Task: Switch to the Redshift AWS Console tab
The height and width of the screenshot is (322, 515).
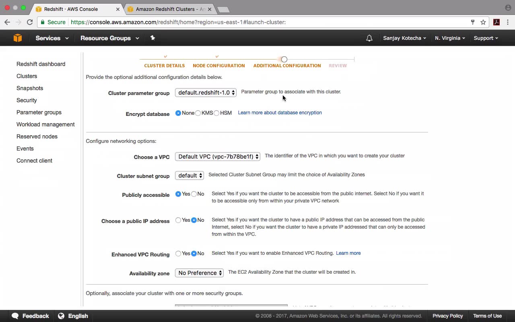Action: click(76, 9)
